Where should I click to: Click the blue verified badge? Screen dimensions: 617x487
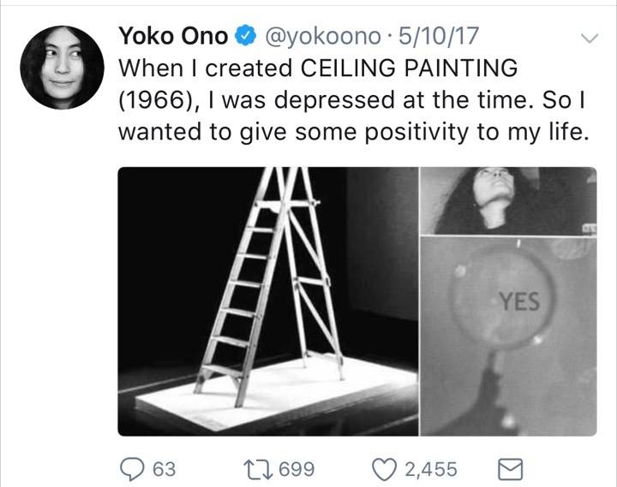pos(245,37)
